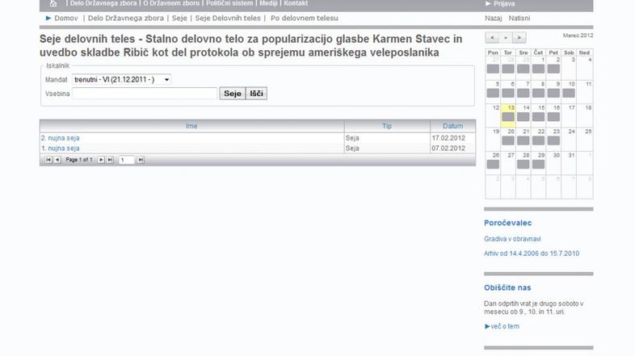
Task: Go to previous month in calendar
Action: click(492, 37)
